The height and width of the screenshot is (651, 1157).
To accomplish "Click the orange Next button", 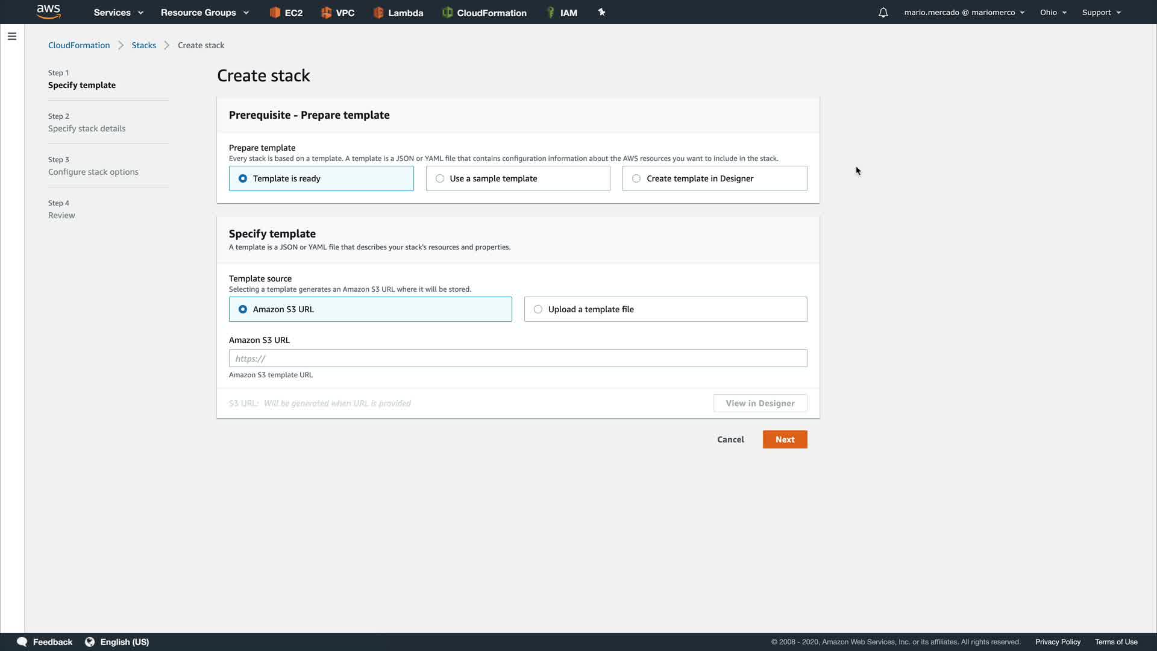I will (785, 439).
